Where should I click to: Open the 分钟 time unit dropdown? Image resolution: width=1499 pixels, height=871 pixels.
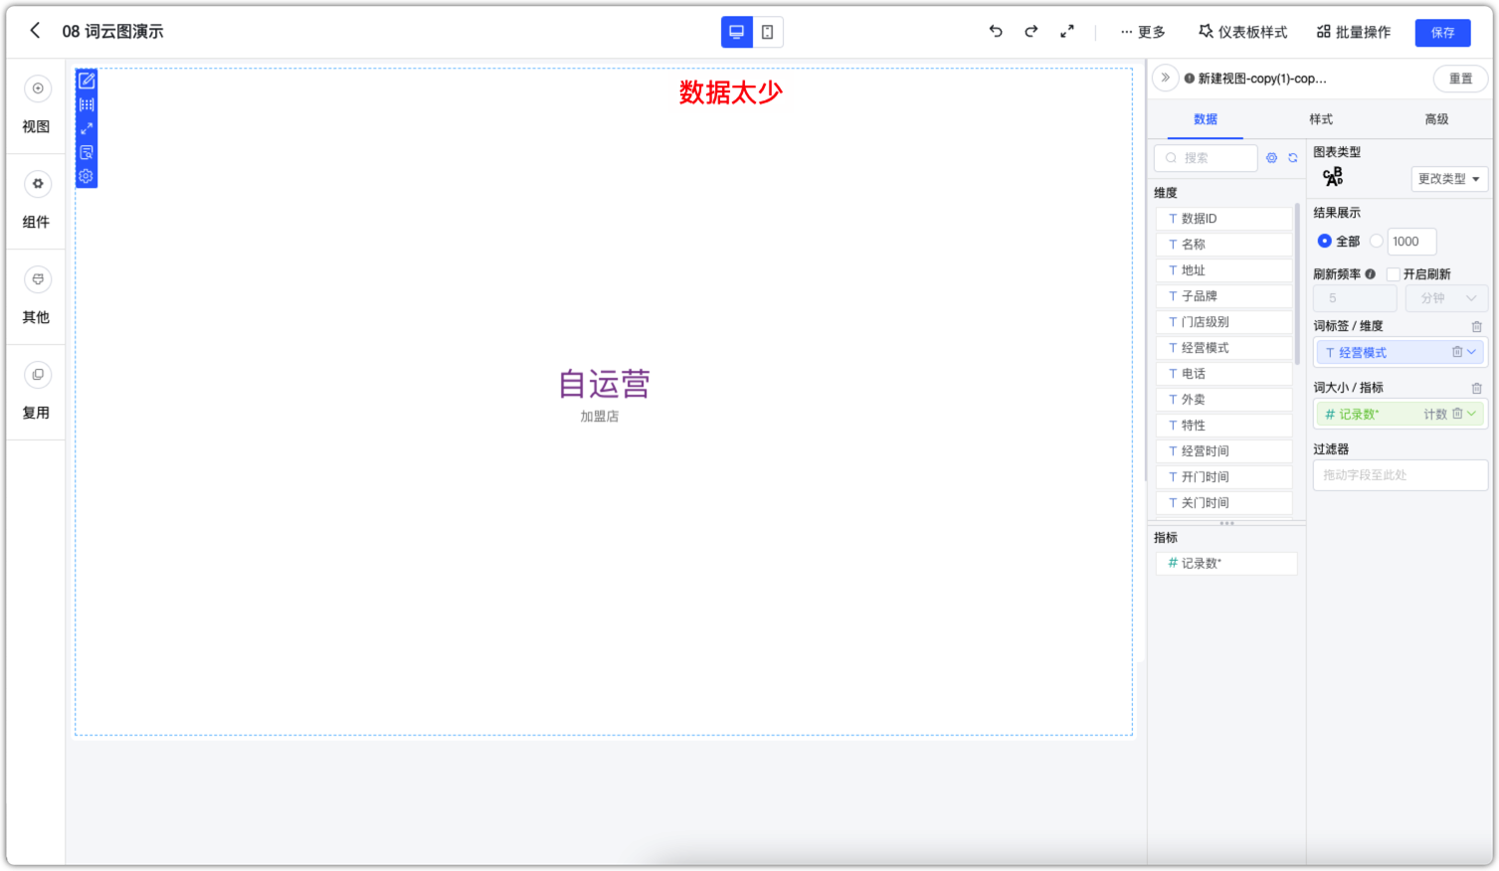1446,298
